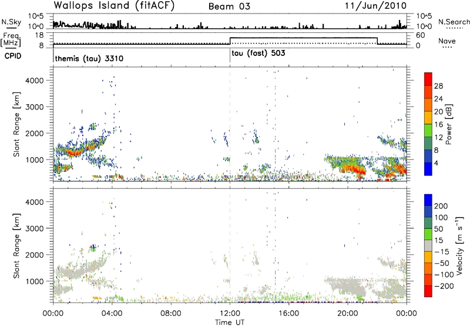Click the "60" tick on the Nave axis
Image resolution: width=470 pixels, height=326 pixels.
click(421, 35)
